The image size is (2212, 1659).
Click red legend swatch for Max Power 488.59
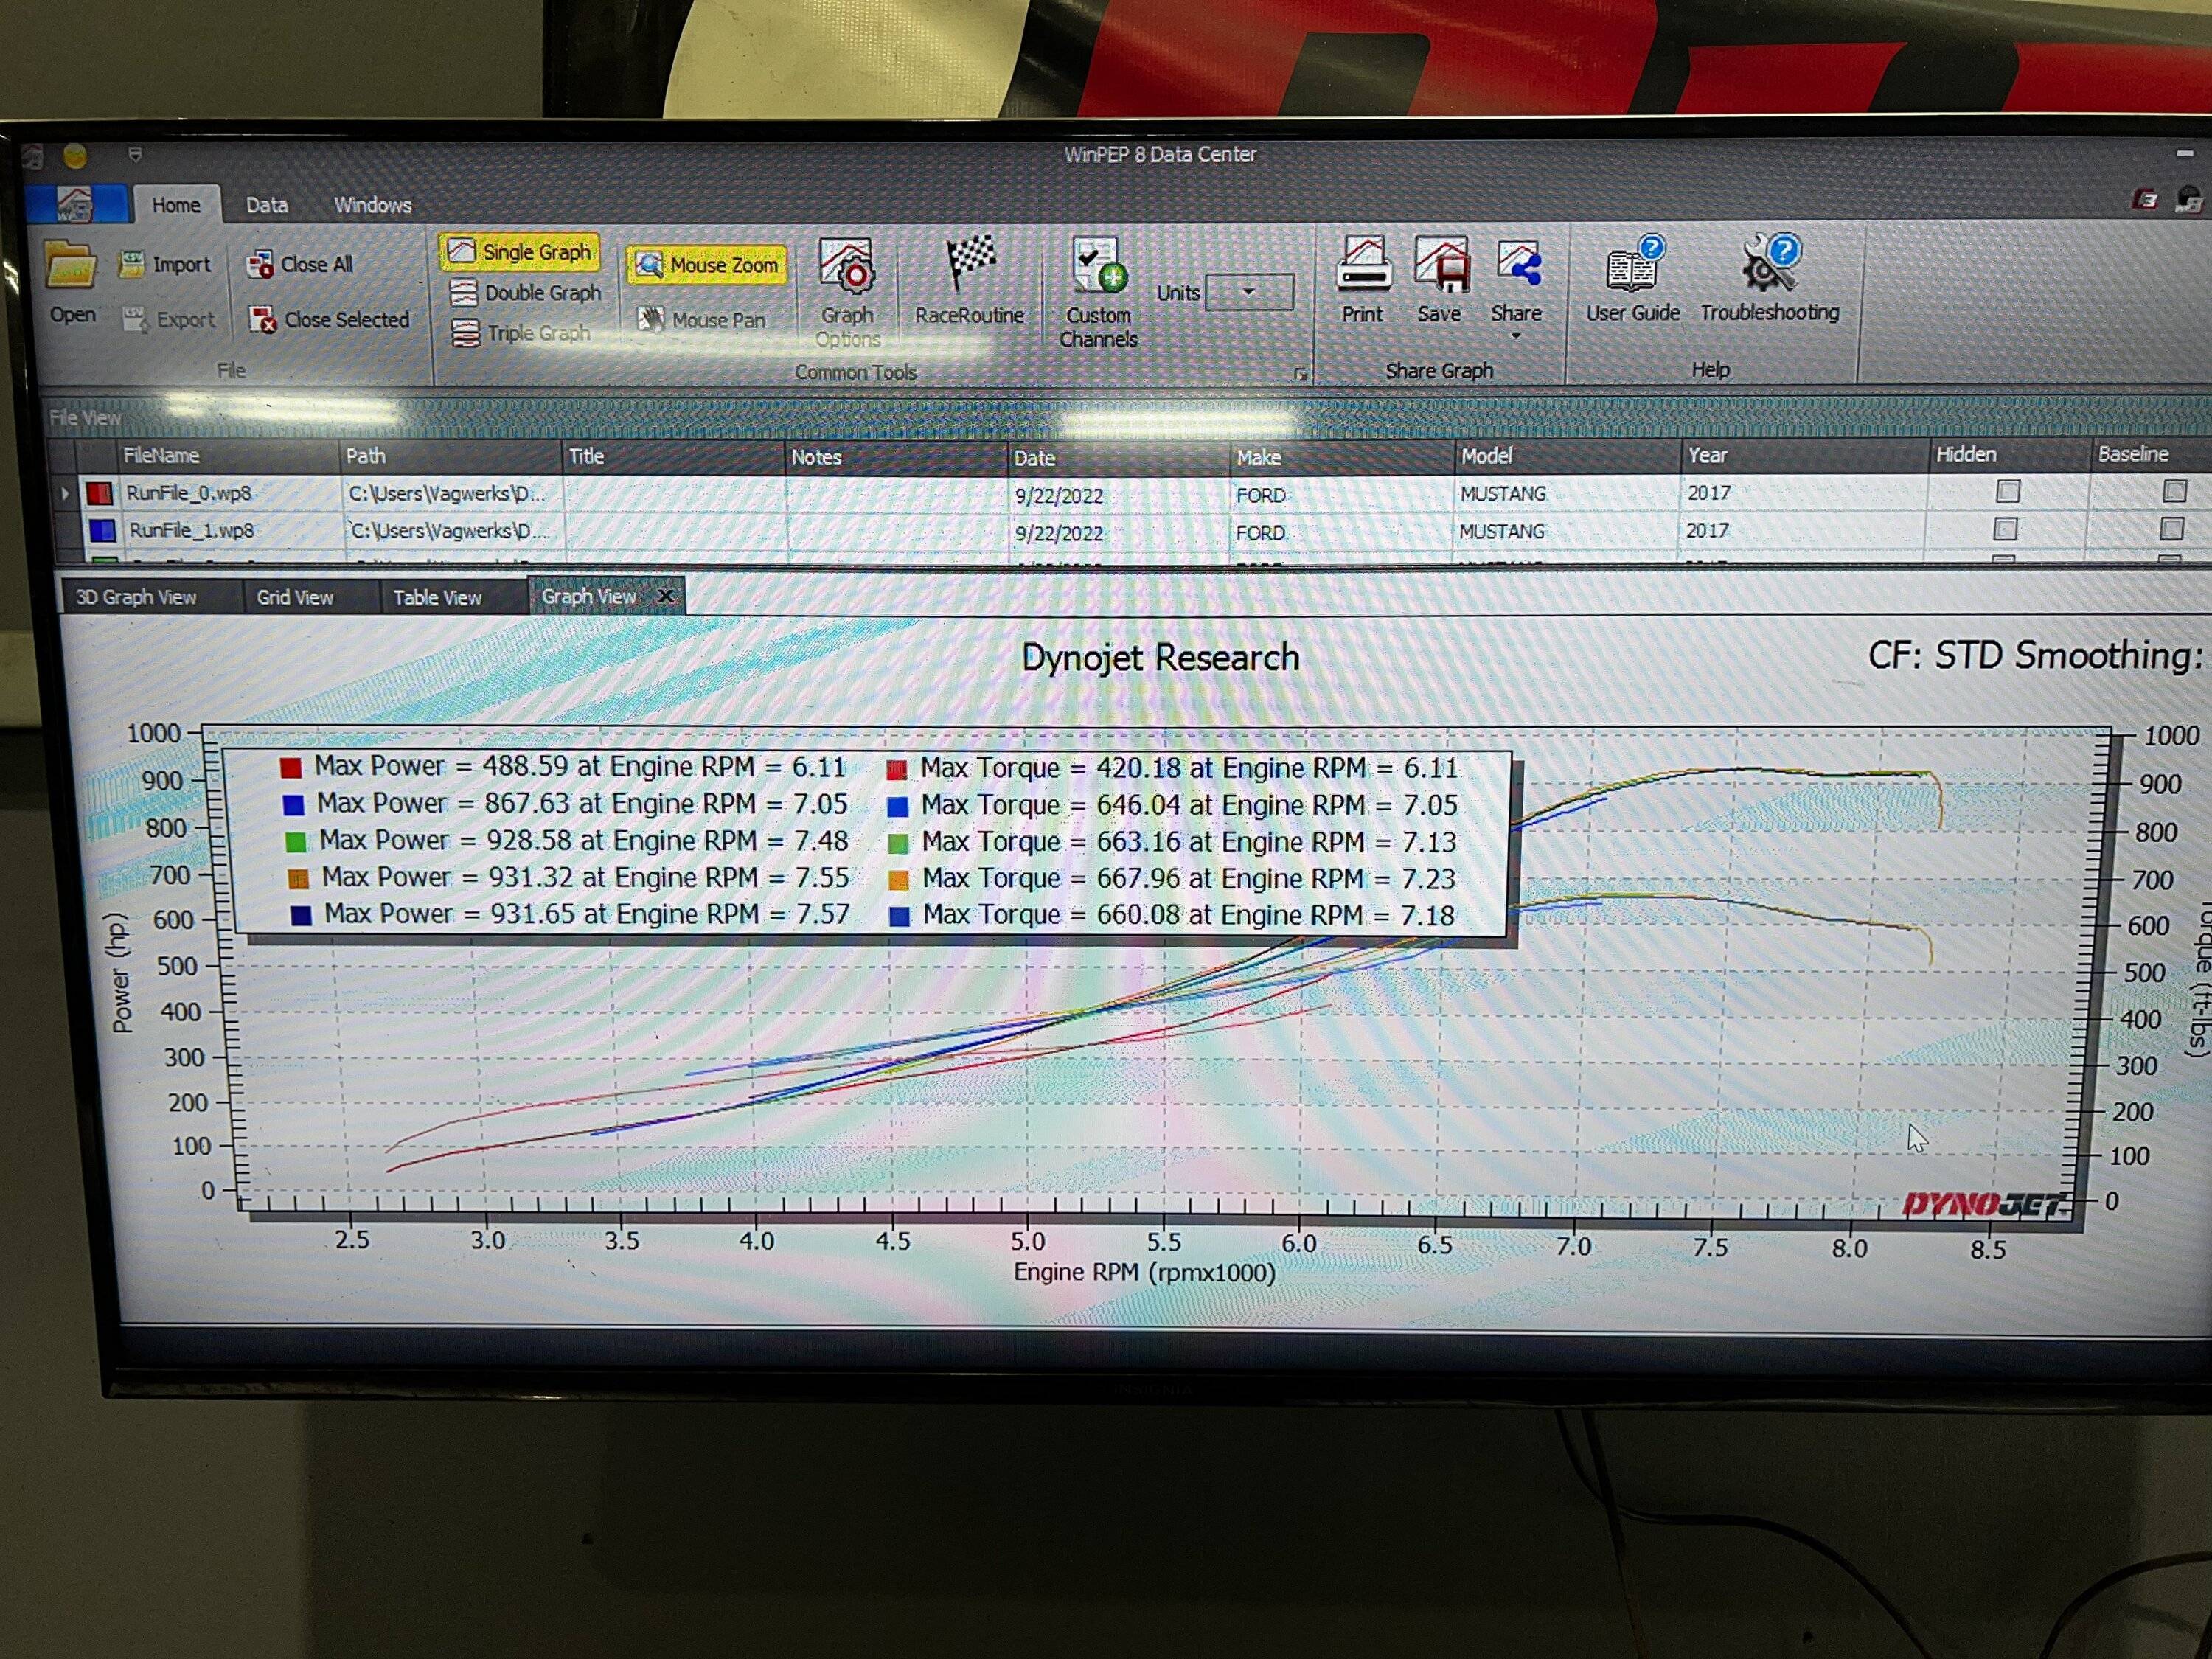(x=291, y=768)
